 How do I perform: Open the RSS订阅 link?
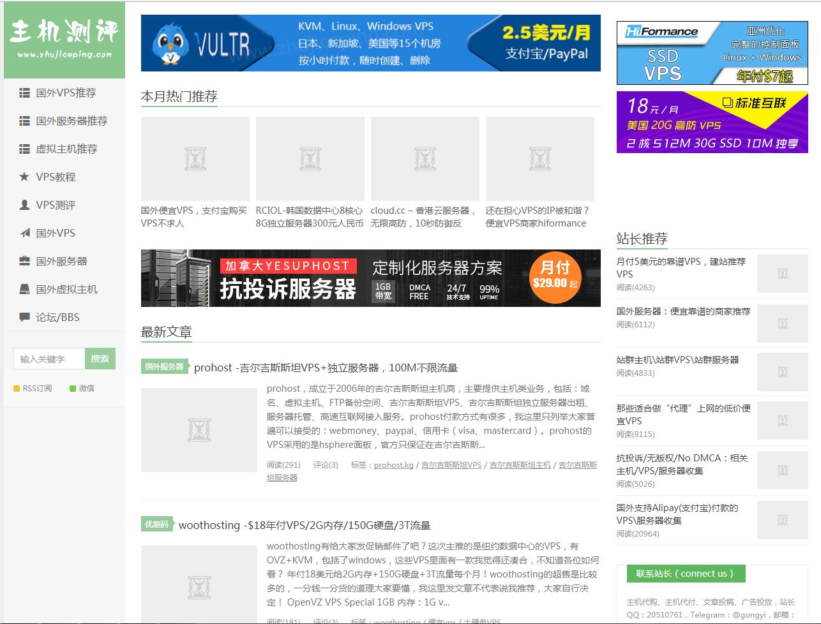37,389
